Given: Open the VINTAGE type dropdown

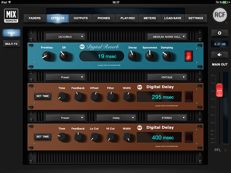Looking at the screenshot, I should pos(167,77).
